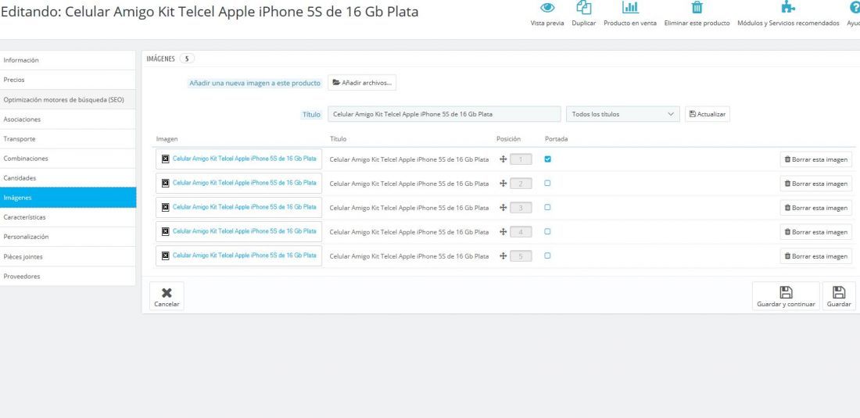Open the Proveedores tab
This screenshot has height=418, width=860.
pyautogui.click(x=67, y=277)
